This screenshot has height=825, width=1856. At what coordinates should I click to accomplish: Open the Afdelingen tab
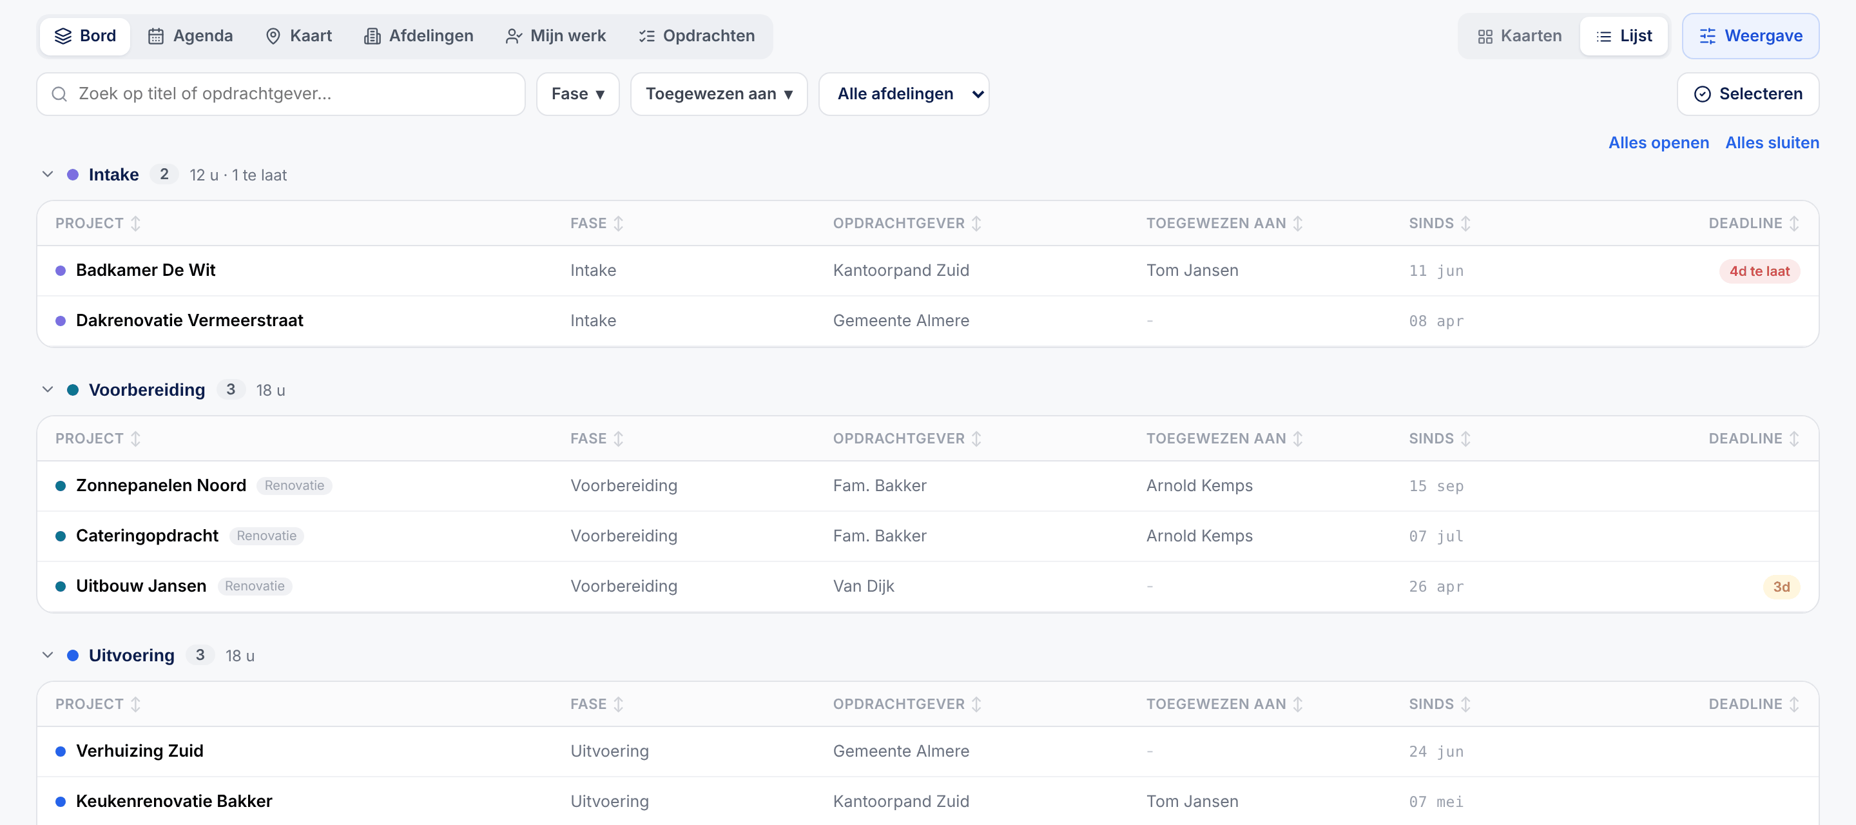coord(419,36)
